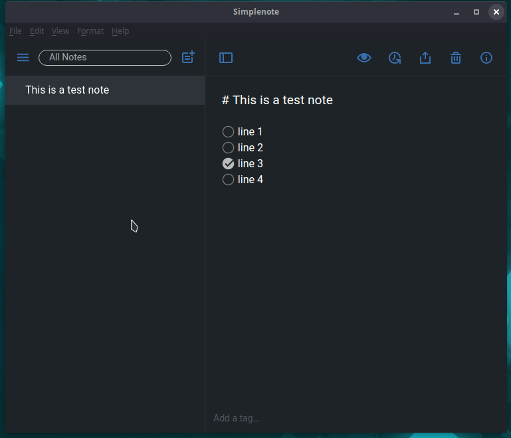This screenshot has height=438, width=511.
Task: Maximize the Simplenote window
Action: [x=476, y=12]
